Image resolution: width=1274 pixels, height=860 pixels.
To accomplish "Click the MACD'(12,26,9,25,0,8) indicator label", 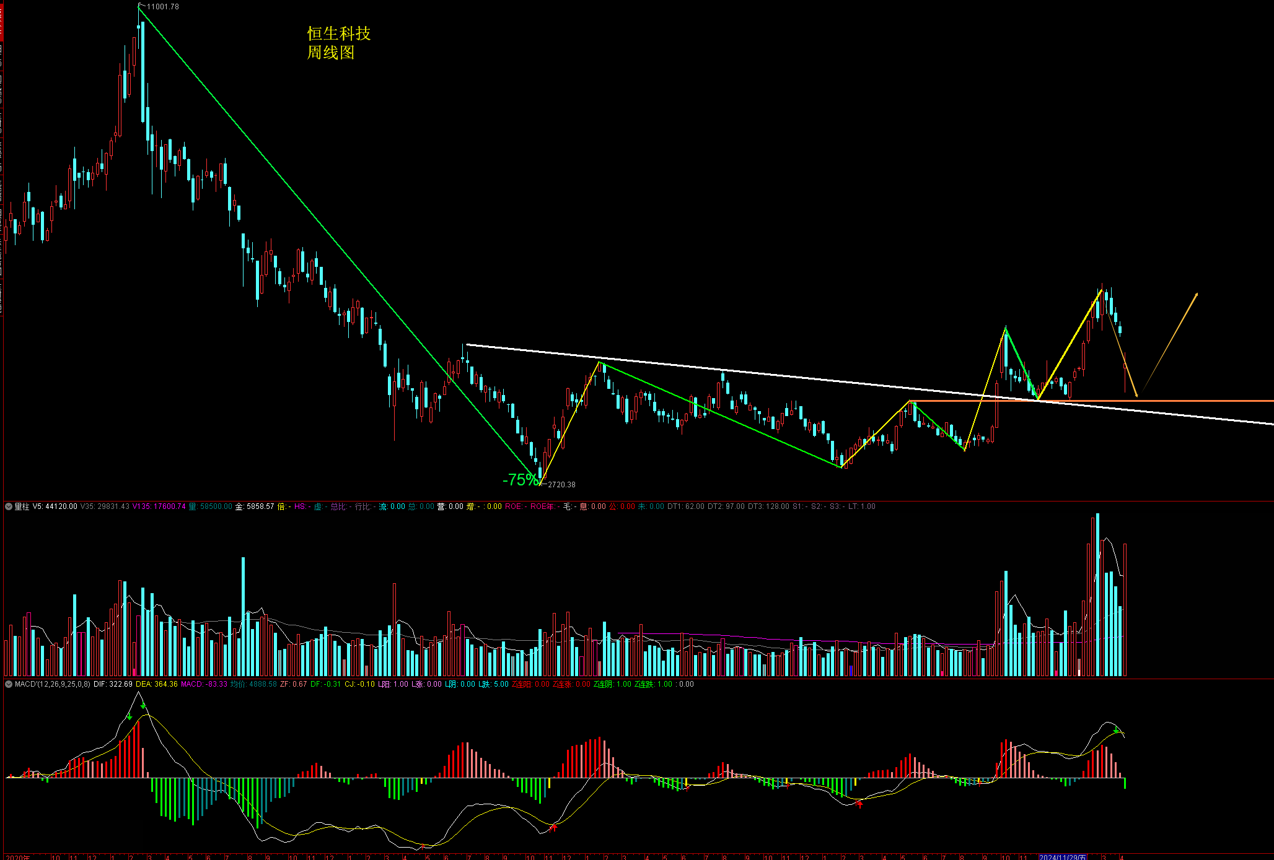I will tap(53, 684).
